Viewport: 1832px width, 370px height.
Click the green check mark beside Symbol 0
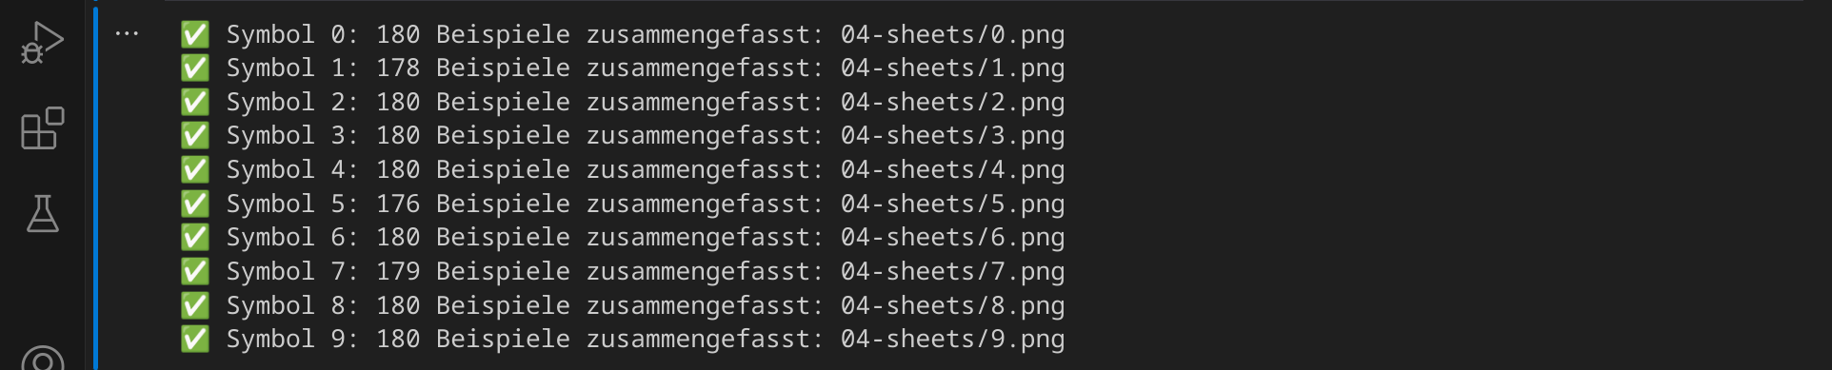click(195, 35)
